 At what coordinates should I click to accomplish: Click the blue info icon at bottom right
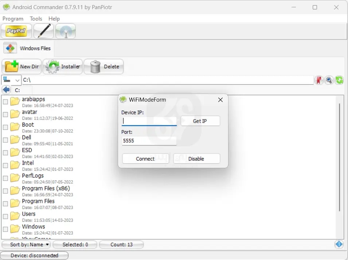coord(339,244)
